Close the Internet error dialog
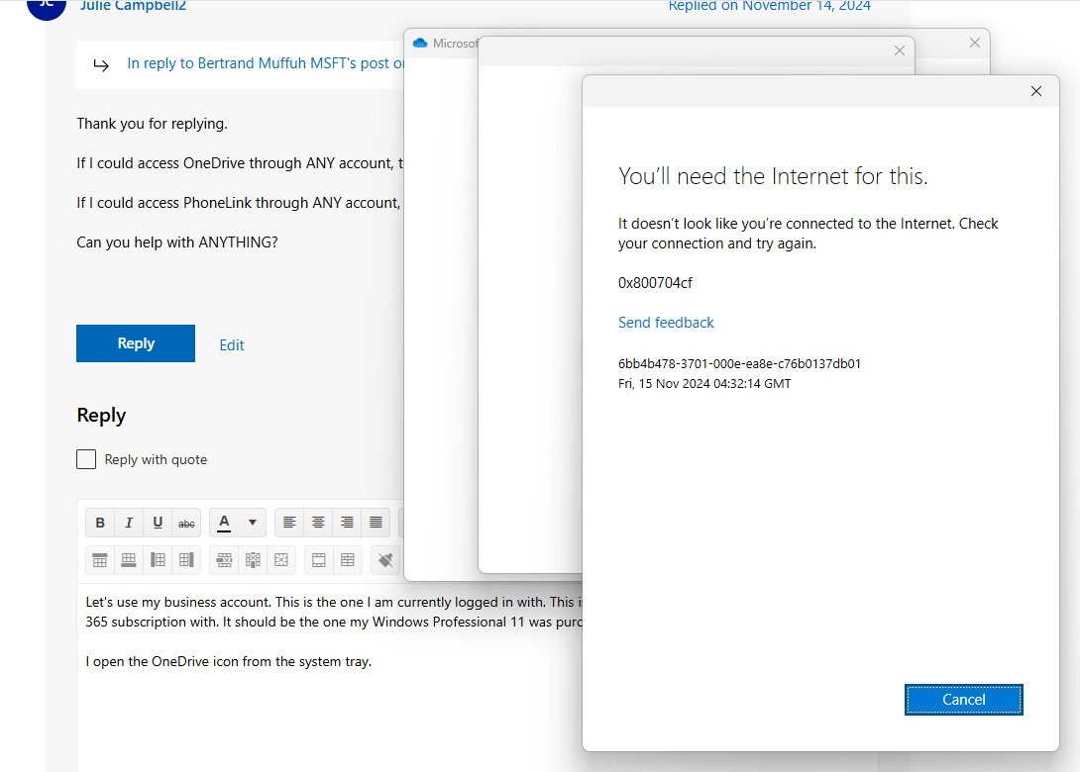 coord(1036,91)
